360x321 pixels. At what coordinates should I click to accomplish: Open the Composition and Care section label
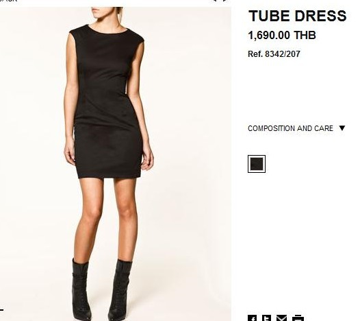coord(290,128)
